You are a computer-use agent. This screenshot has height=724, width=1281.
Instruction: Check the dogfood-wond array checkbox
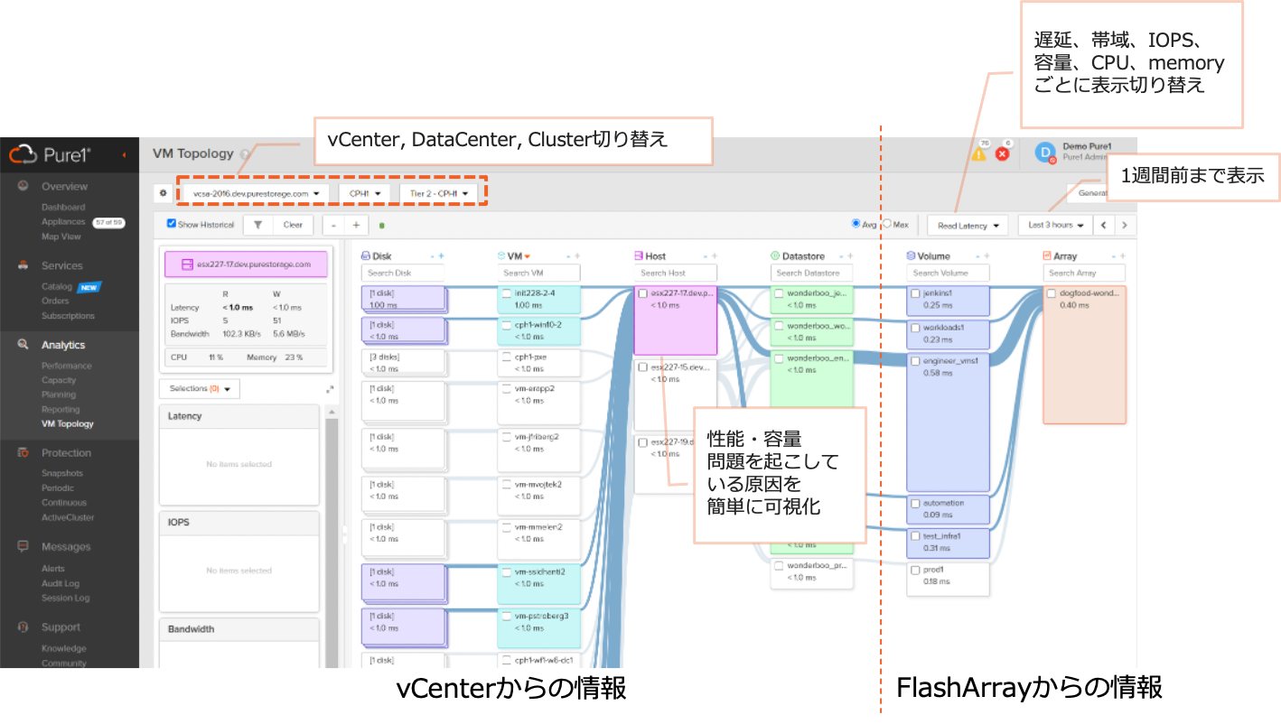click(1051, 293)
